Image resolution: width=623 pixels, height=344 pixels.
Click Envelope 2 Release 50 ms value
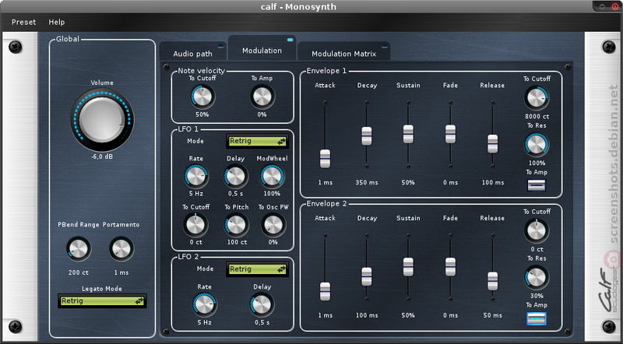click(x=493, y=315)
